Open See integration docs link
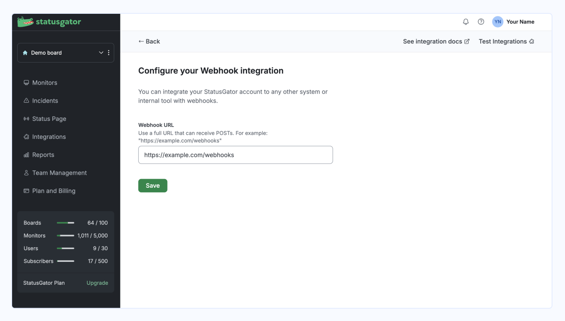The width and height of the screenshot is (565, 321). pyautogui.click(x=436, y=41)
